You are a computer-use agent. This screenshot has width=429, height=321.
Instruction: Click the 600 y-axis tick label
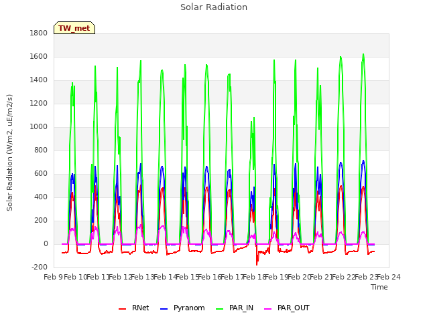pos(41,174)
